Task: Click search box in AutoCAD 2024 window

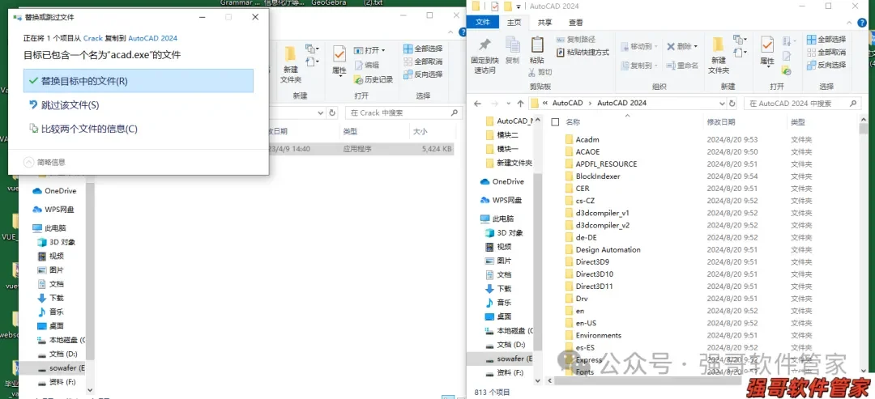Action: 802,103
